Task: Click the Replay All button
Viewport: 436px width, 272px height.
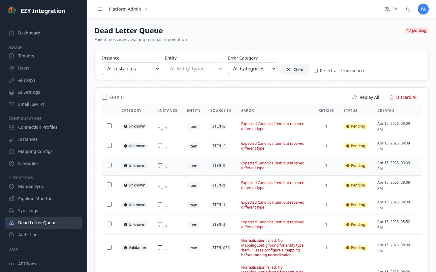Action: tap(366, 97)
